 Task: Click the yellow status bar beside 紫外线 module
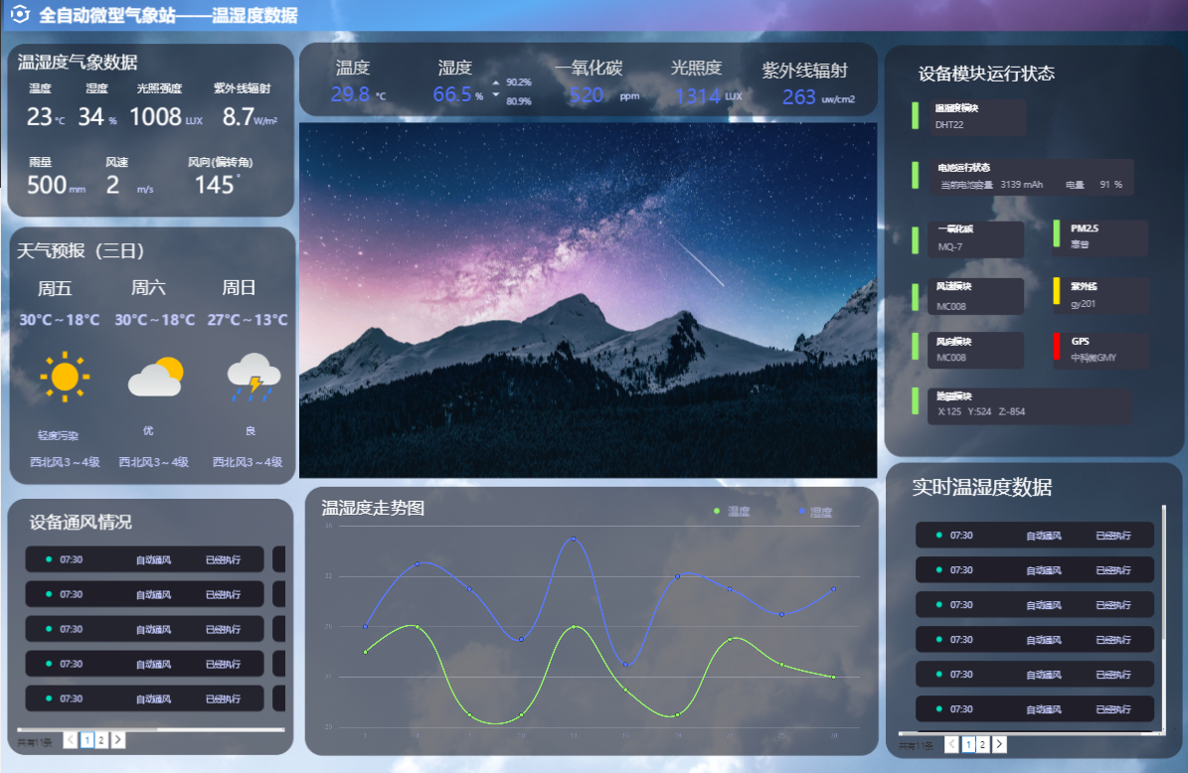(x=1057, y=291)
